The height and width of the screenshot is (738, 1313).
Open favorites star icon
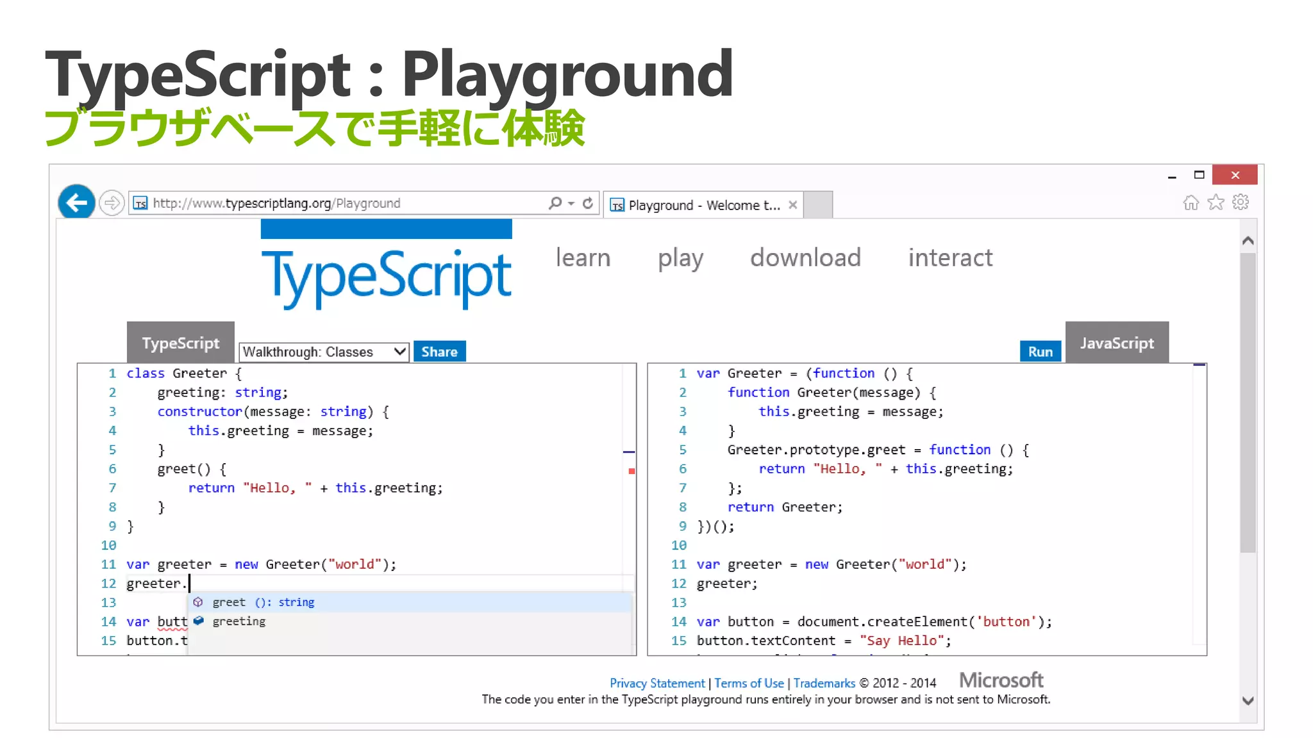(1216, 203)
